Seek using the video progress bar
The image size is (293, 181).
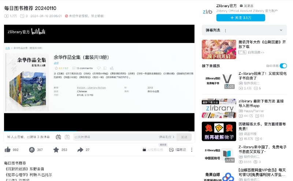click(x=99, y=131)
